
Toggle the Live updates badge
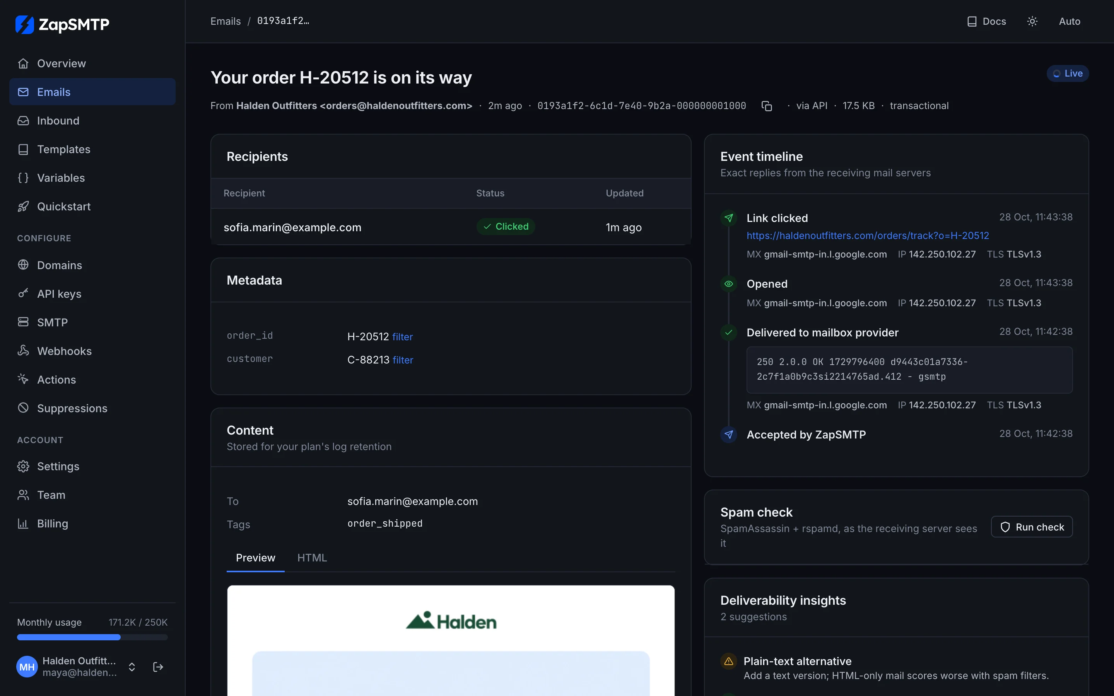tap(1068, 73)
